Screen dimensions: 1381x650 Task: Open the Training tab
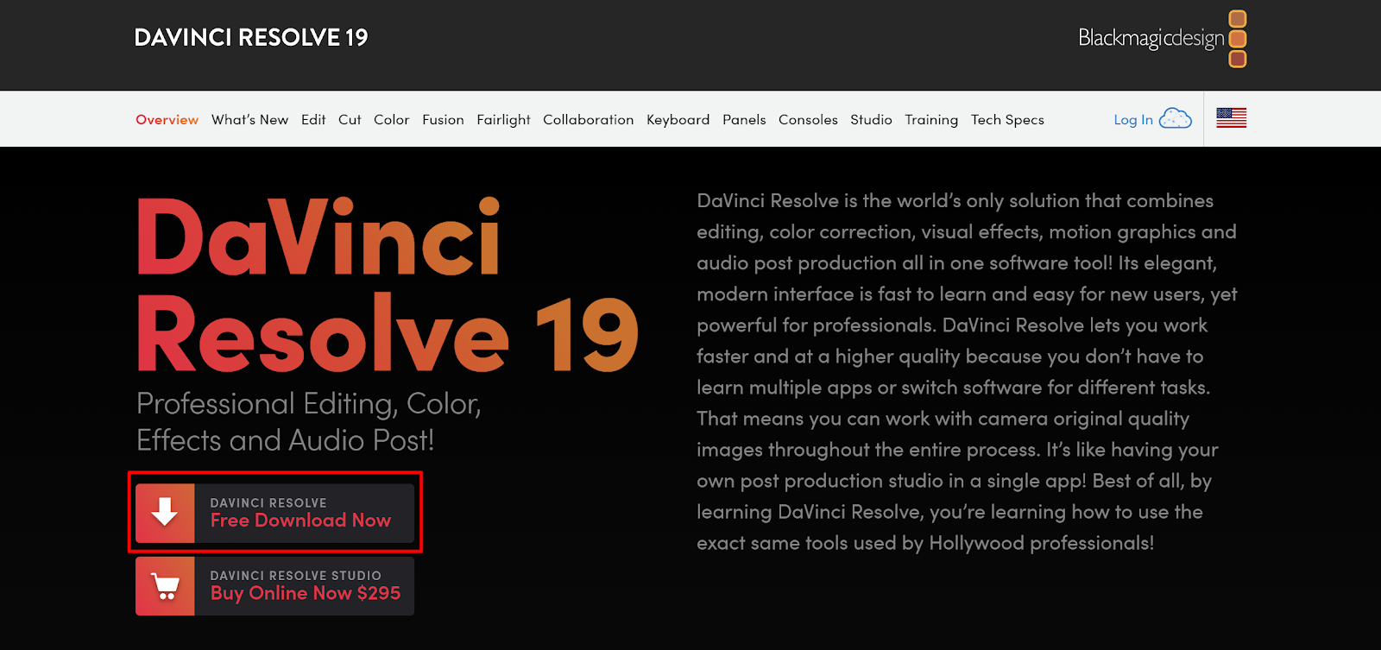pos(931,120)
